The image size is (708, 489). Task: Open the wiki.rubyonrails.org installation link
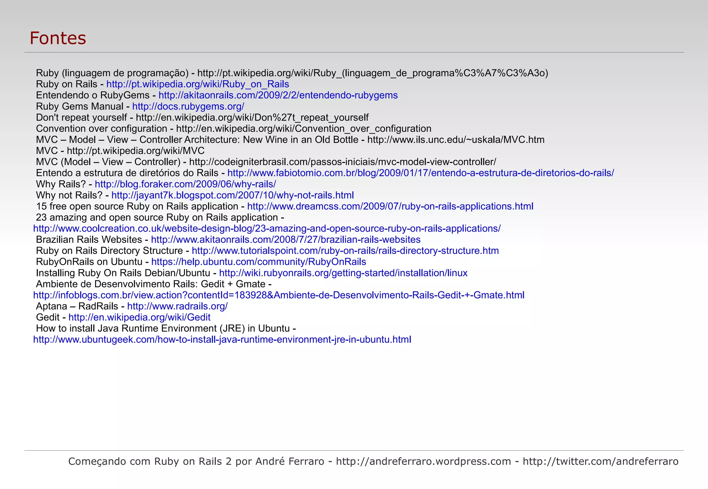343,273
